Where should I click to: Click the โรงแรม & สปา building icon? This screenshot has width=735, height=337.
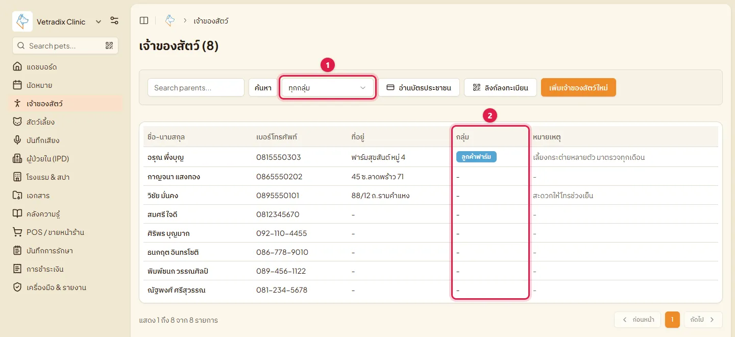point(17,177)
